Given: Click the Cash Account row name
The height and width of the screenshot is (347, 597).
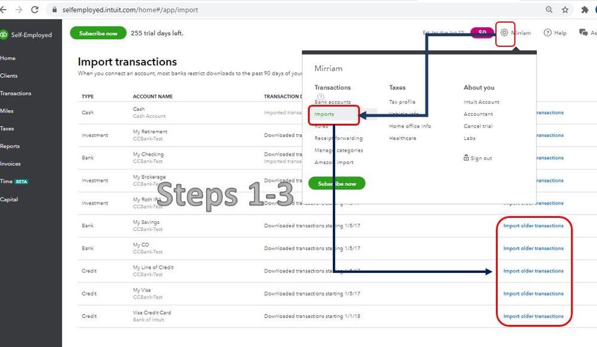Looking at the screenshot, I should click(x=149, y=116).
